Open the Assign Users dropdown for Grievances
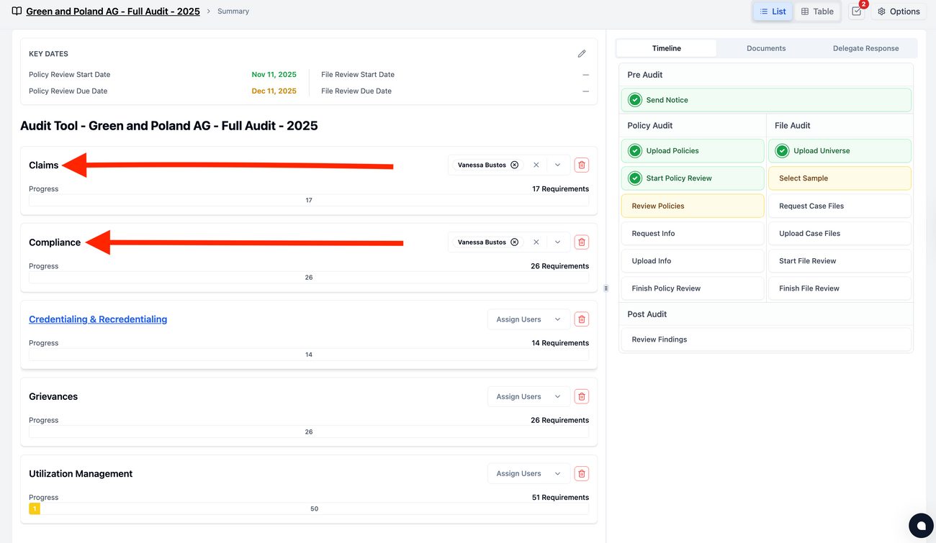The image size is (936, 543). click(x=528, y=396)
